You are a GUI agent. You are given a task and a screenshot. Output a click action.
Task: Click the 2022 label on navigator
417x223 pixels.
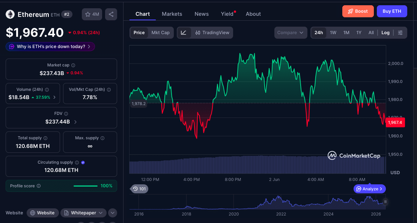click(x=281, y=214)
